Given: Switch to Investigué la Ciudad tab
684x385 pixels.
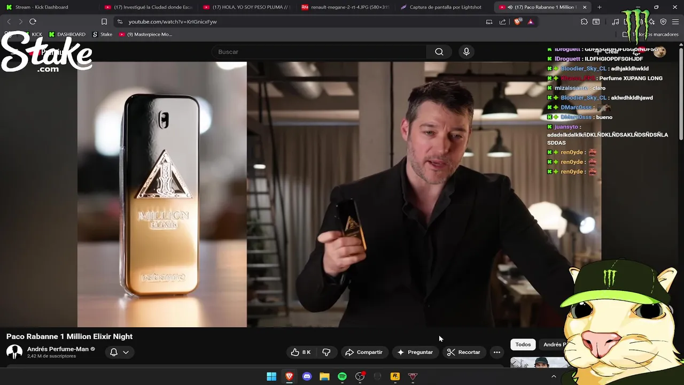Looking at the screenshot, I should [x=148, y=7].
